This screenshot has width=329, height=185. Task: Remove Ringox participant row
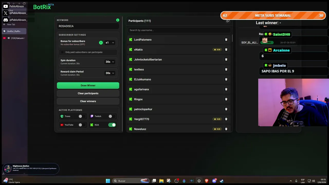click(226, 99)
